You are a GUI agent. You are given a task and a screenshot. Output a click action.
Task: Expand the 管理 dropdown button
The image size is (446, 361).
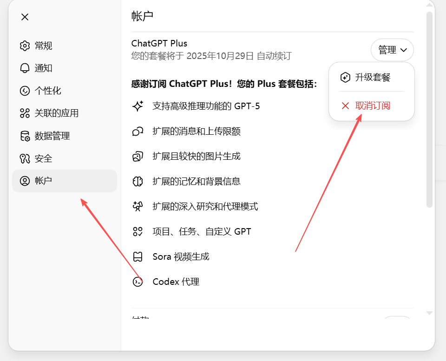click(x=392, y=50)
